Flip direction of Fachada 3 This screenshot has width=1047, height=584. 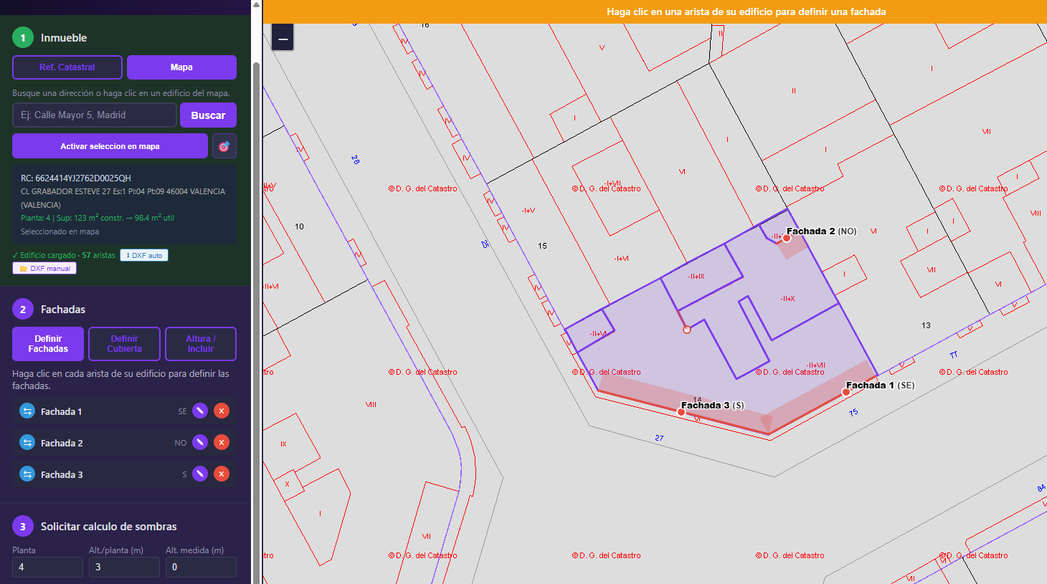27,474
